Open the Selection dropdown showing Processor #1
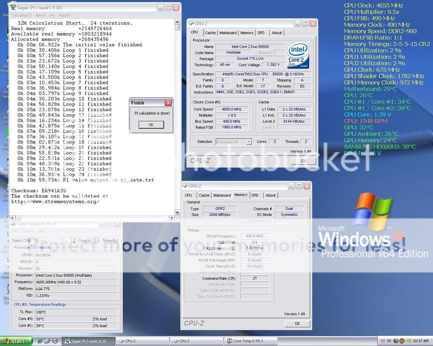Image resolution: width=433 pixels, height=346 pixels. click(233, 142)
